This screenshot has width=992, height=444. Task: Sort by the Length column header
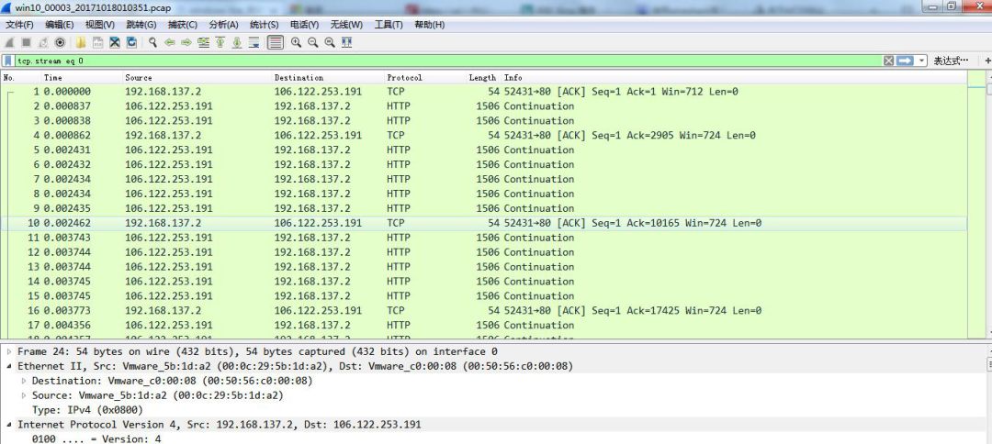[483, 77]
